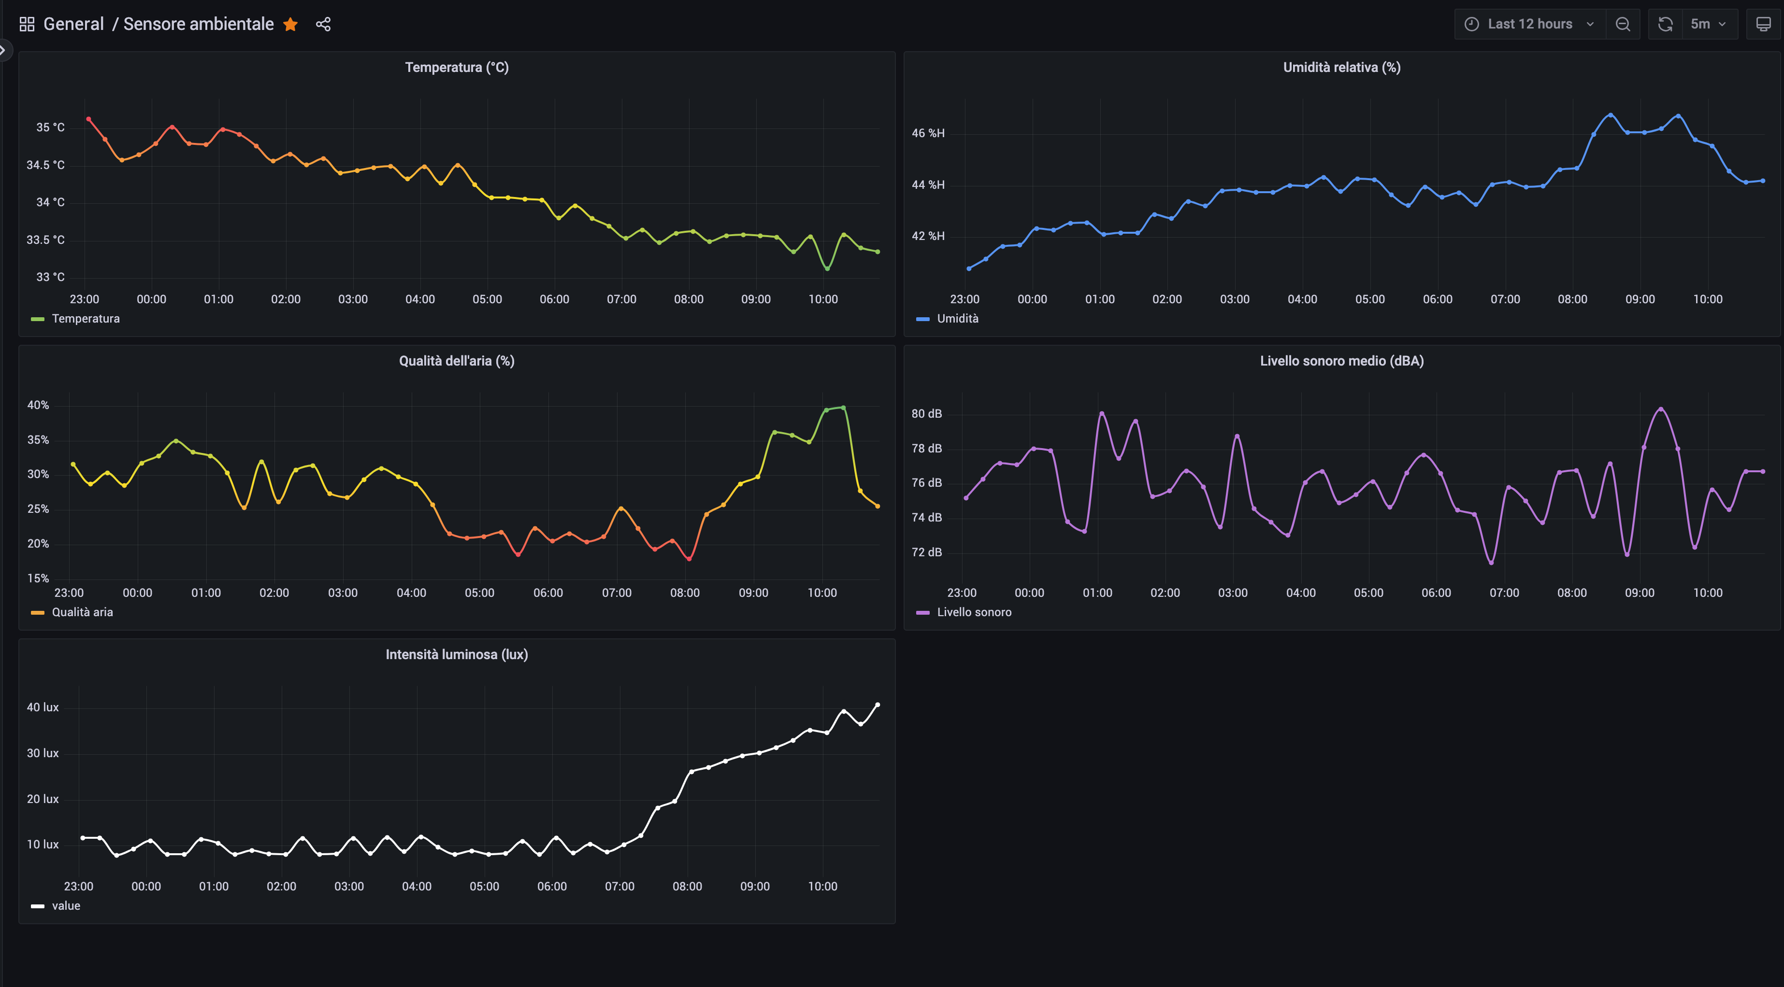Open the Temperatura (°C) panel title menu
This screenshot has width=1784, height=987.
coord(456,67)
